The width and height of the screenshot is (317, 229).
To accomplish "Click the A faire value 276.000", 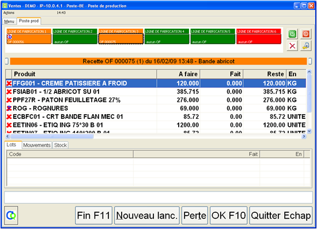I will tap(188, 100).
